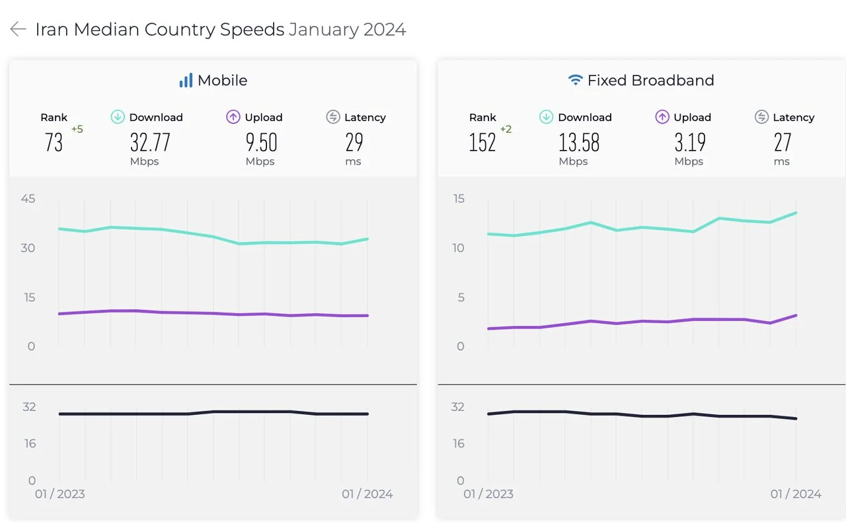The image size is (846, 522).
Task: Click Fixed Broadband Upload arrow icon
Action: tap(662, 117)
